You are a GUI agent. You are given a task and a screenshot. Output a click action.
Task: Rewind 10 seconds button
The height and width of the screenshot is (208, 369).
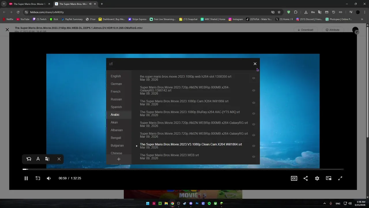point(37,178)
